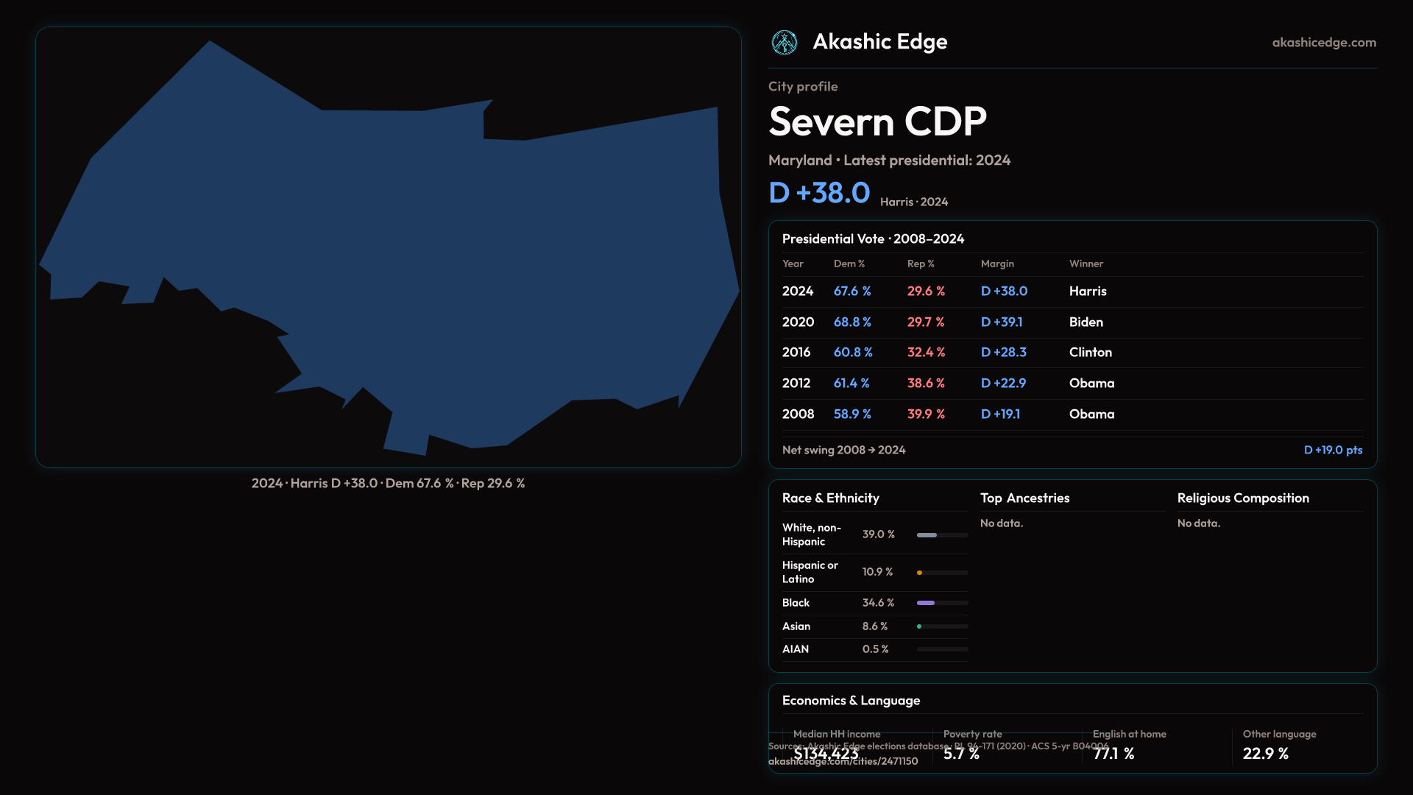Select the 2008 Obama result row
This screenshot has width=1413, height=795.
pos(1072,414)
